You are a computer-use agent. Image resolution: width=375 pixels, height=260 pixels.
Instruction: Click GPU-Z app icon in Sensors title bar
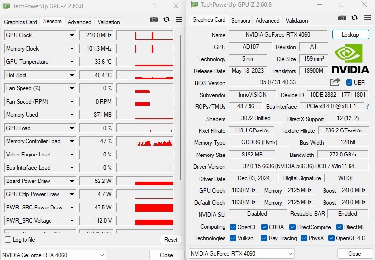(x=6, y=6)
